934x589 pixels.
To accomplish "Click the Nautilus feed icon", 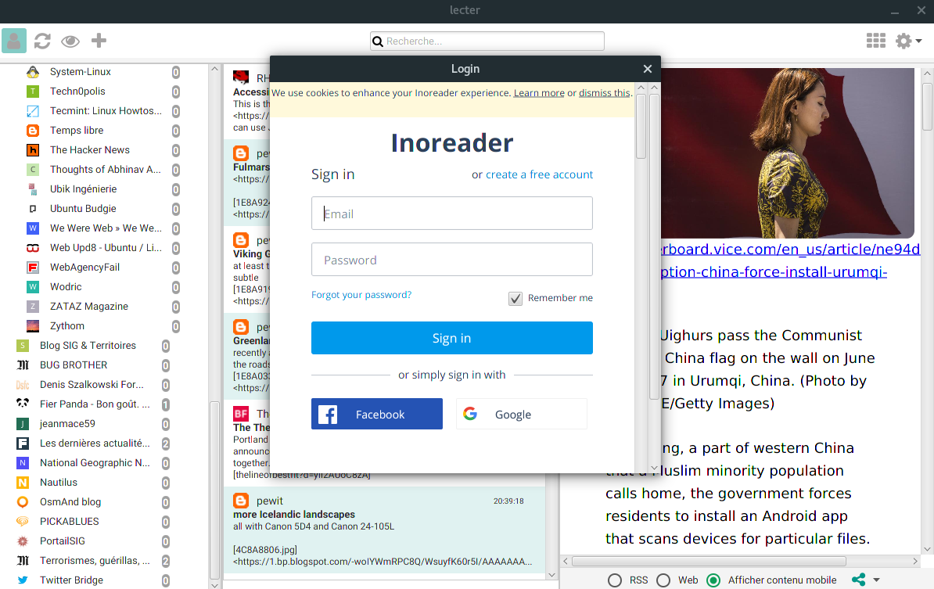I will click(23, 483).
